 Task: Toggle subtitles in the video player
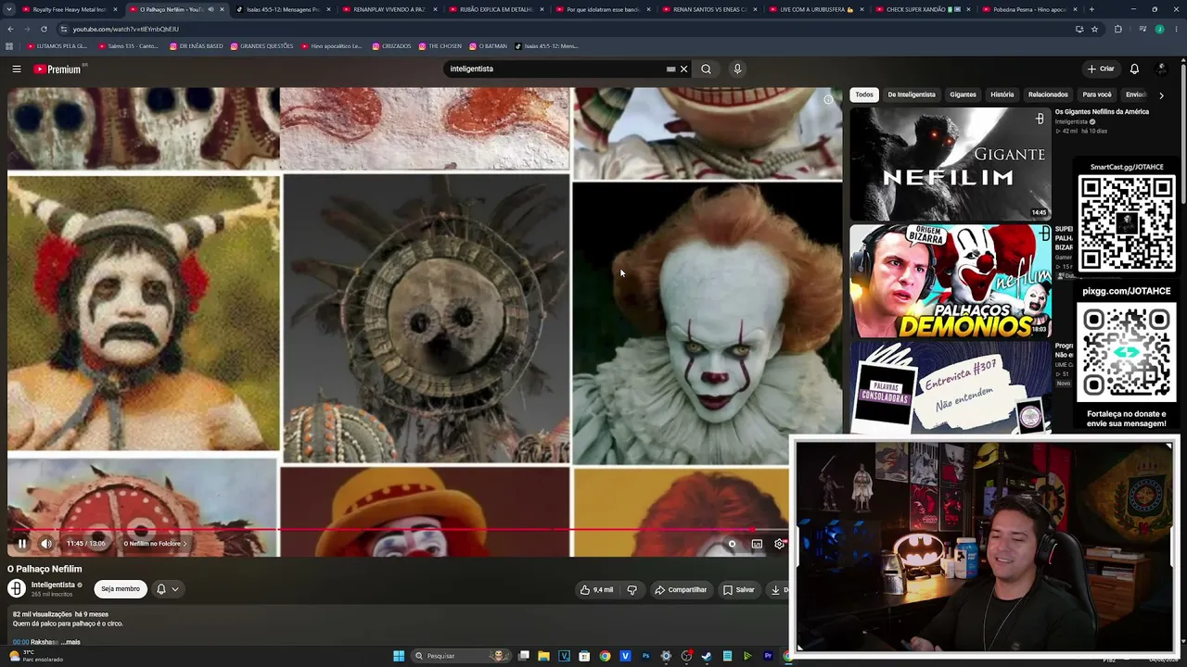tap(757, 544)
